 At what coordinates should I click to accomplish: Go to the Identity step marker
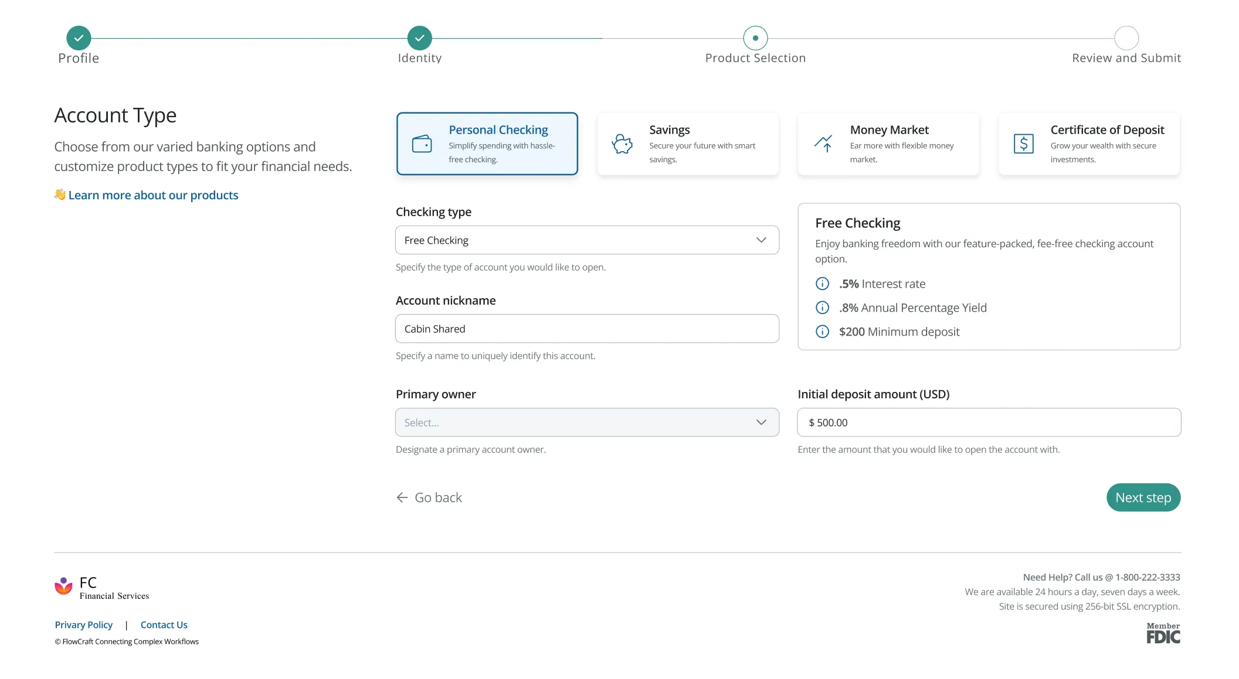click(x=419, y=38)
